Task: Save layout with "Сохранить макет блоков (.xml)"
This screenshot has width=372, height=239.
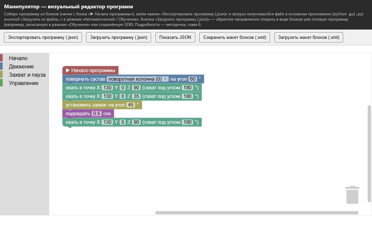Action: click(234, 38)
